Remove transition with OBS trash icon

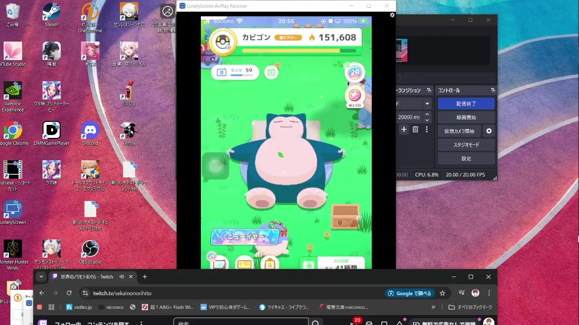coord(415,130)
